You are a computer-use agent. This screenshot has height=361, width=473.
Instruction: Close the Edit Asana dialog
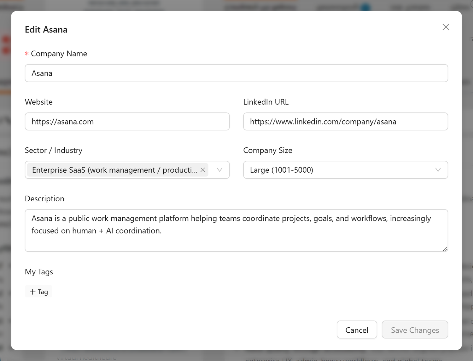pyautogui.click(x=446, y=27)
